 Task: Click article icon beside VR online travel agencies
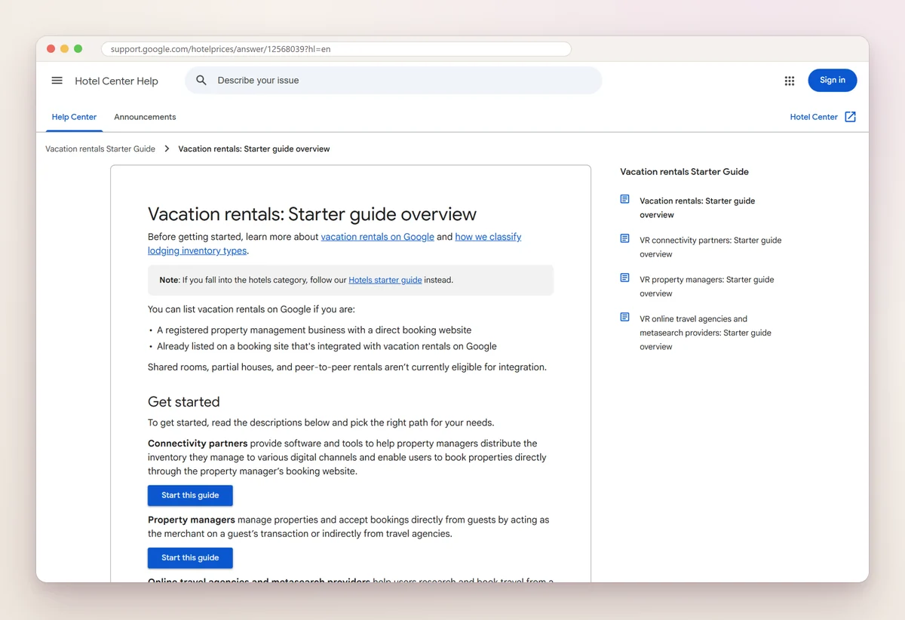(x=624, y=317)
